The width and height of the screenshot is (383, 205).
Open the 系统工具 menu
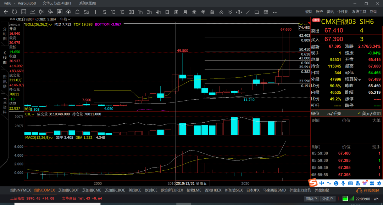coord(359,12)
